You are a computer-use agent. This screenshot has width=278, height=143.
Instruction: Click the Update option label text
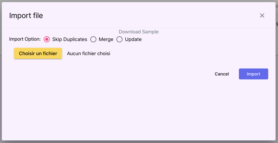click(133, 39)
